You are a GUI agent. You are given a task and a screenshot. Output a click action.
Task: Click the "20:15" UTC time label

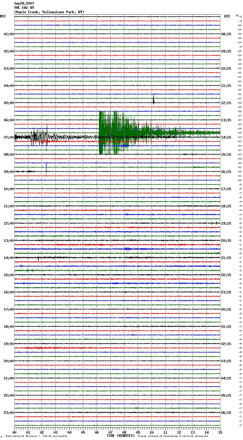coord(226,241)
